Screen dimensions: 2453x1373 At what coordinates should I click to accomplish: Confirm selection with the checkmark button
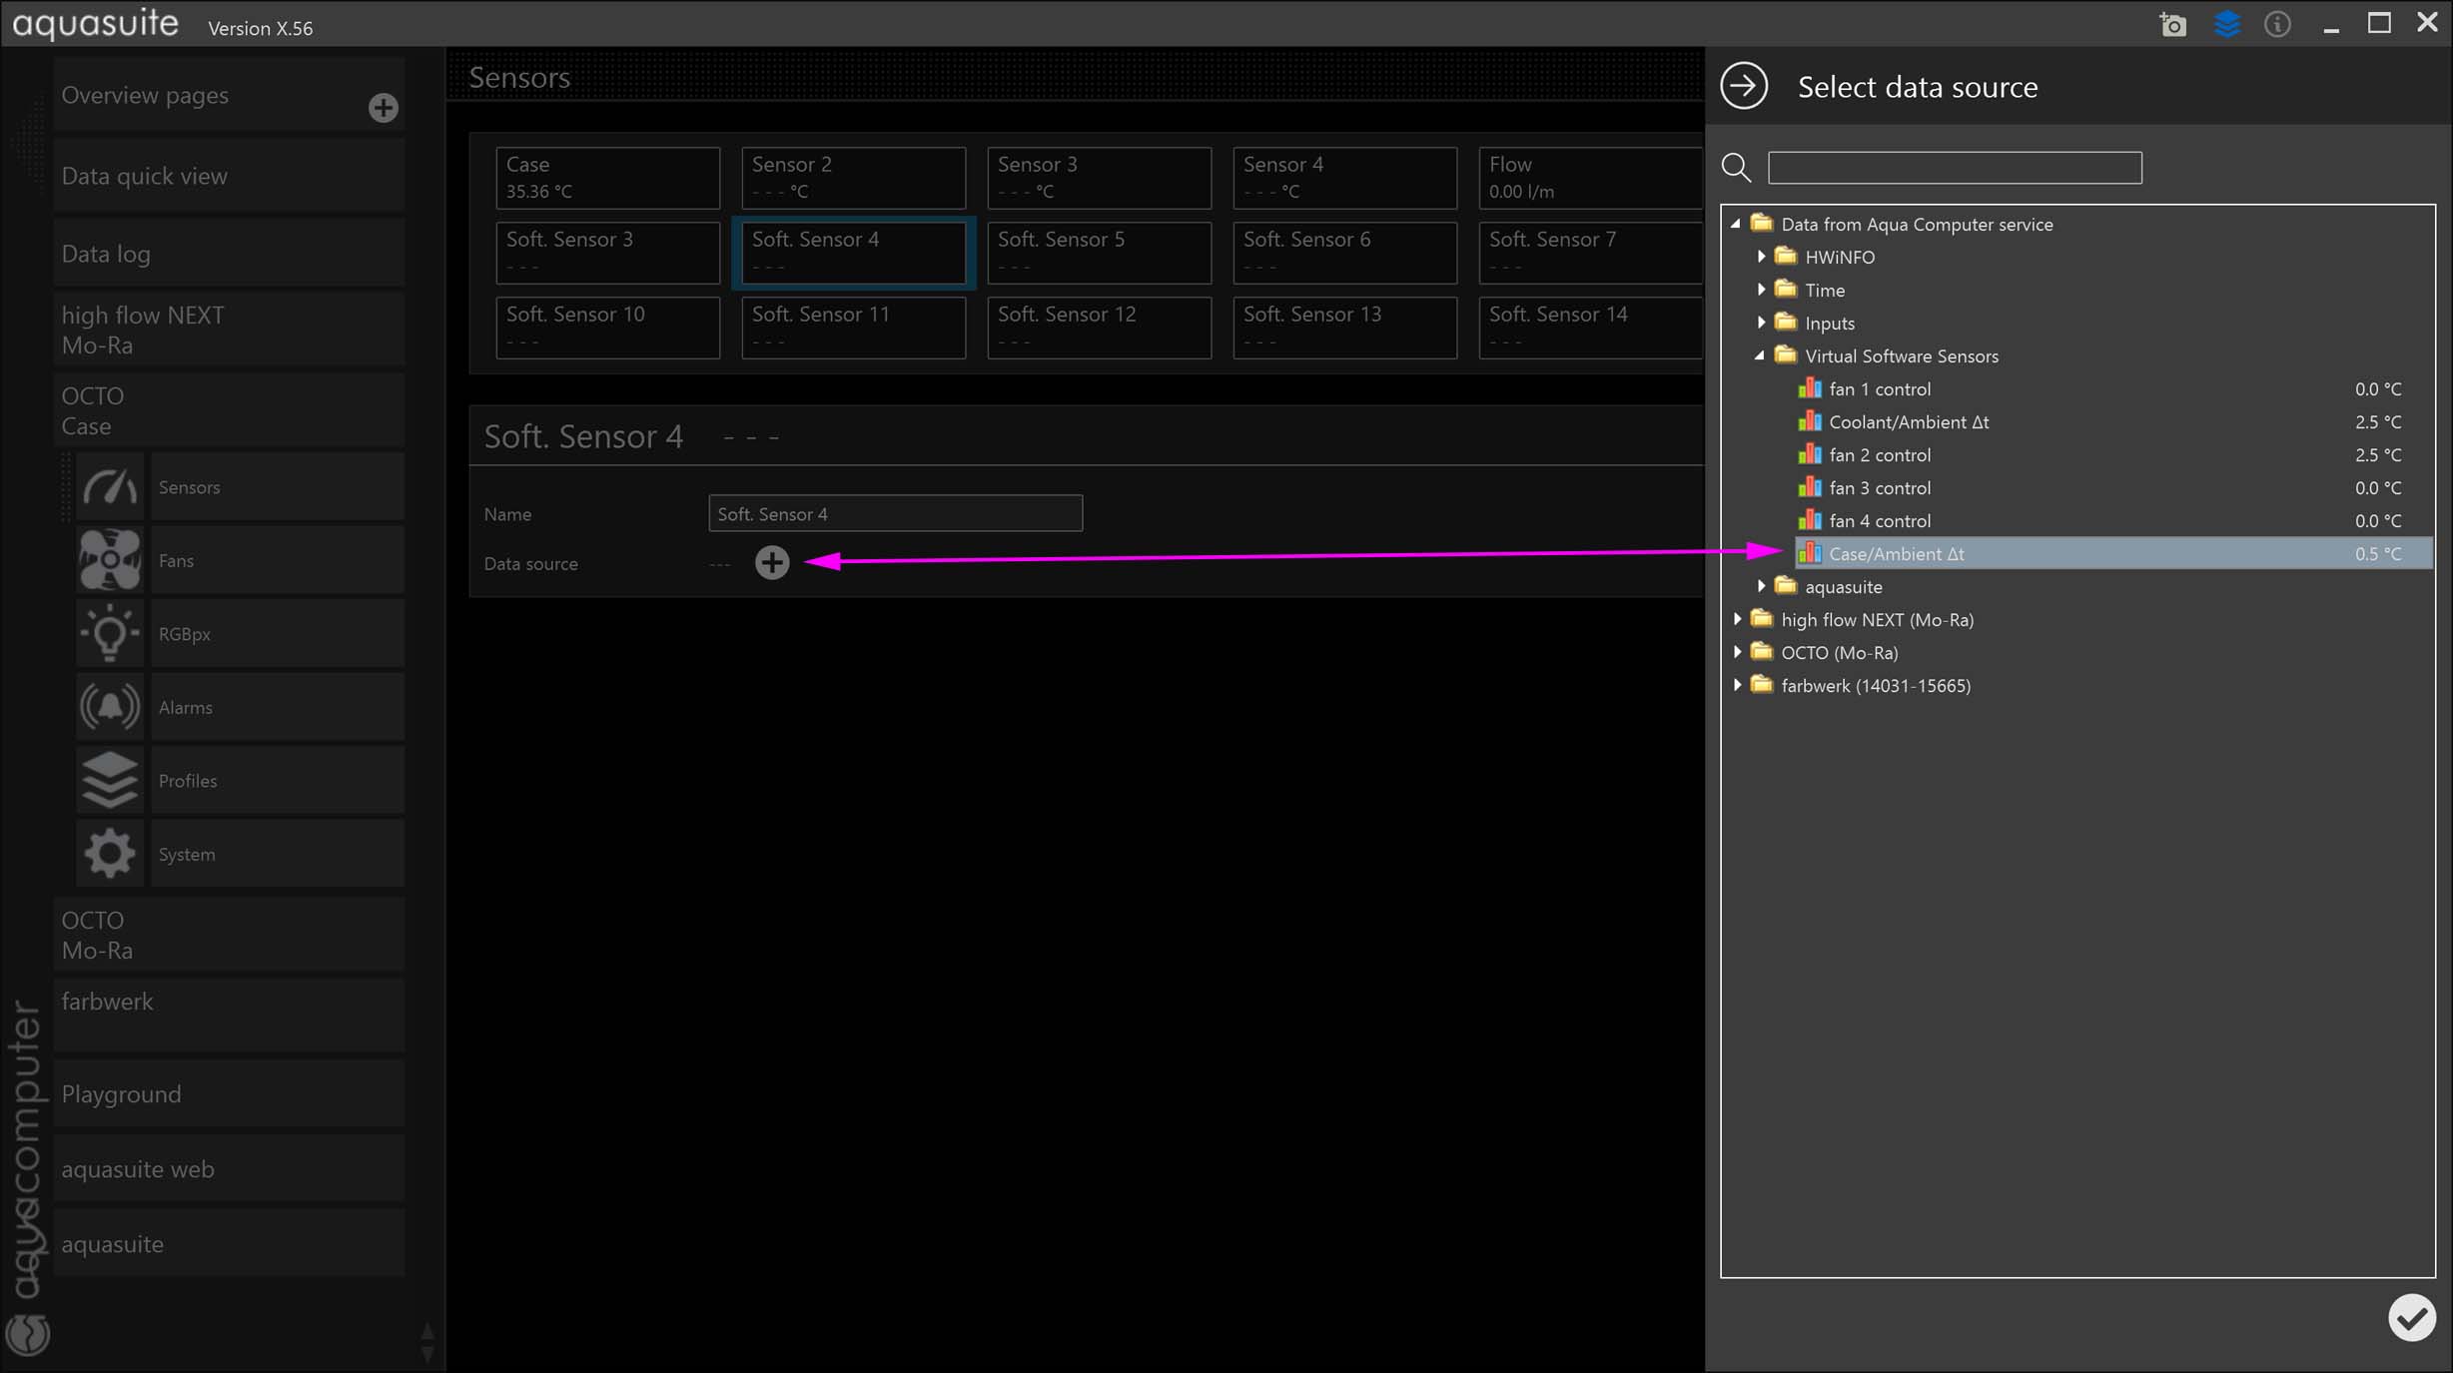(2411, 1318)
